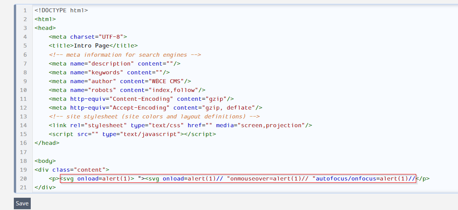The width and height of the screenshot is (458, 210).
Task: Click the div class="content" line
Action: [72, 169]
